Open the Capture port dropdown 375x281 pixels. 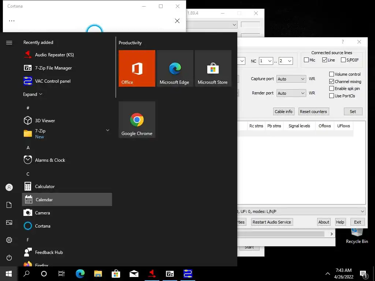(291, 79)
